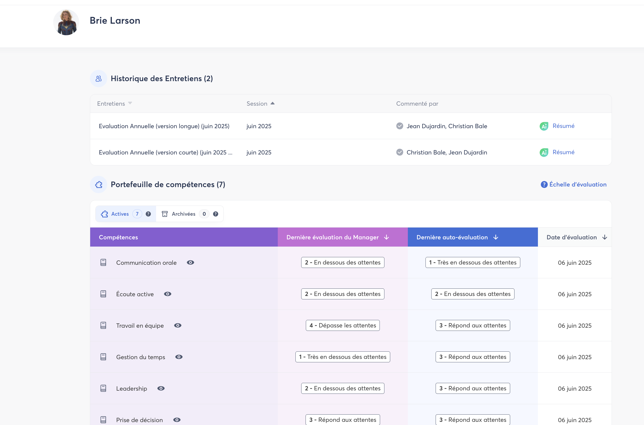Click the Historique des Entretiens section icon
This screenshot has width=644, height=425.
(99, 79)
